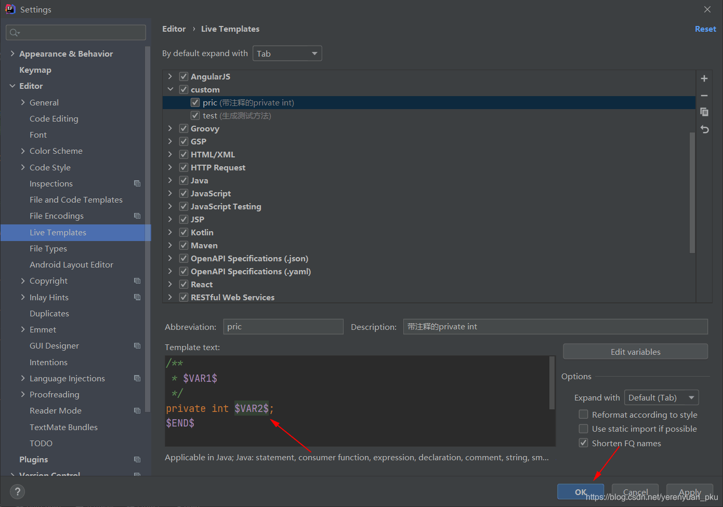723x507 pixels.
Task: Click the Inspections project-level settings icon
Action: [137, 183]
